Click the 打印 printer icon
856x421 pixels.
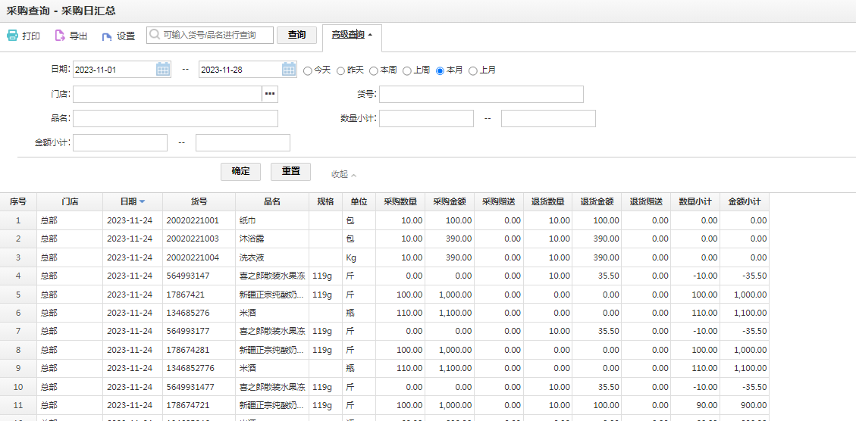(12, 36)
